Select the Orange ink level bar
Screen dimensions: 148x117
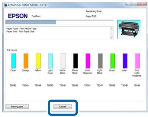point(26,61)
